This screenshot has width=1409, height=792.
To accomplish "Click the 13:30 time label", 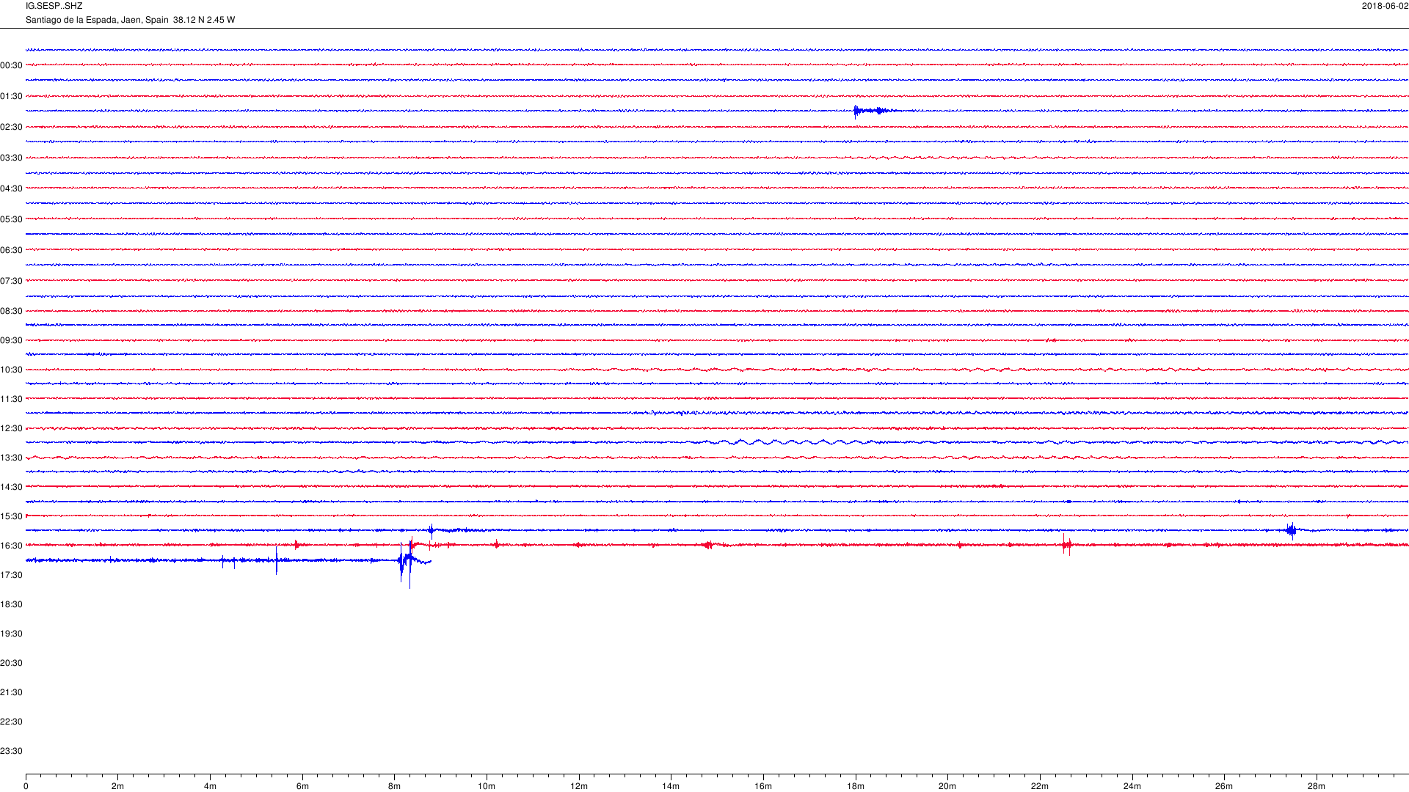I will [11, 458].
